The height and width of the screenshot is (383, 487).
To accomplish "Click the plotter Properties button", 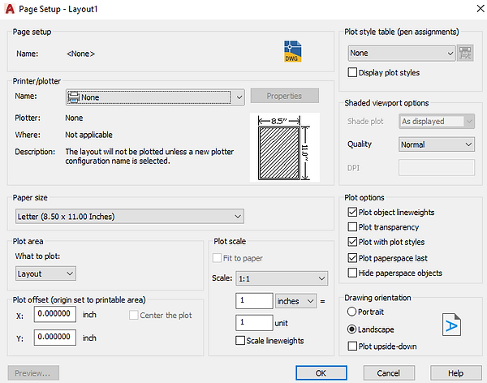I will [285, 96].
